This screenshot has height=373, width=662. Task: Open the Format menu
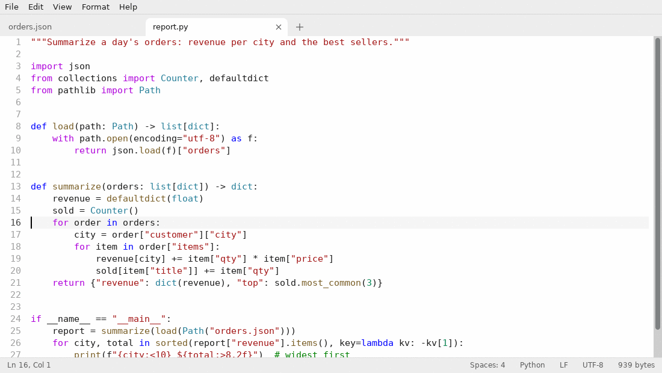(x=96, y=7)
